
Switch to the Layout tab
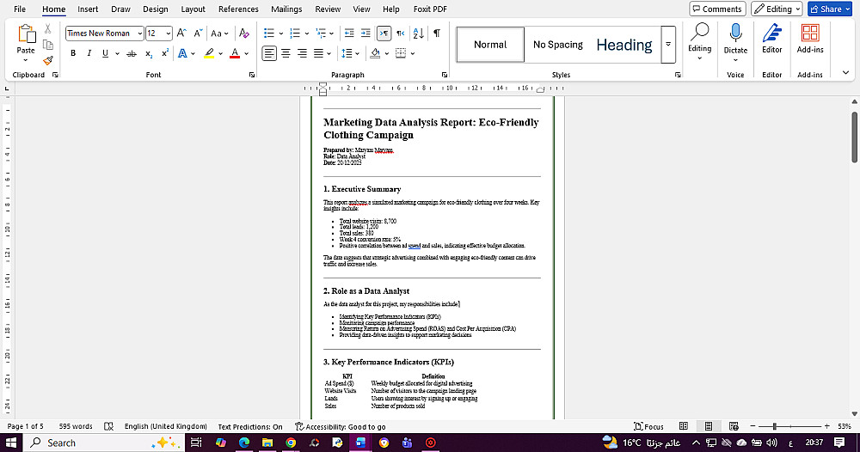coord(193,9)
